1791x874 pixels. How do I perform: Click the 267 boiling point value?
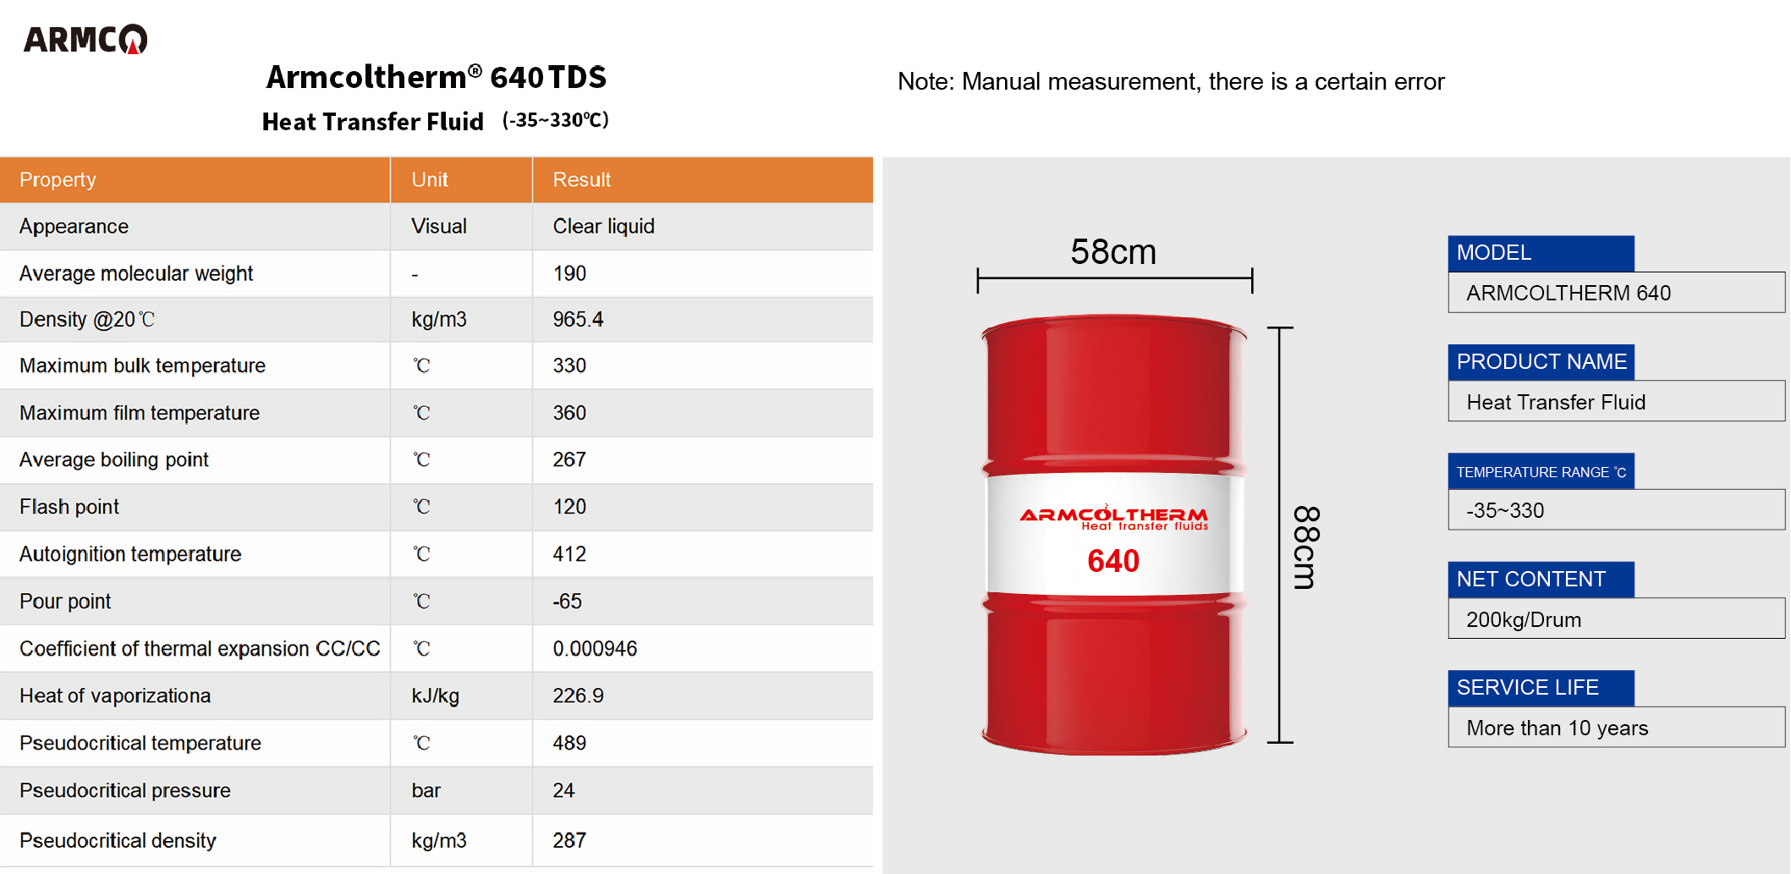coord(569,459)
